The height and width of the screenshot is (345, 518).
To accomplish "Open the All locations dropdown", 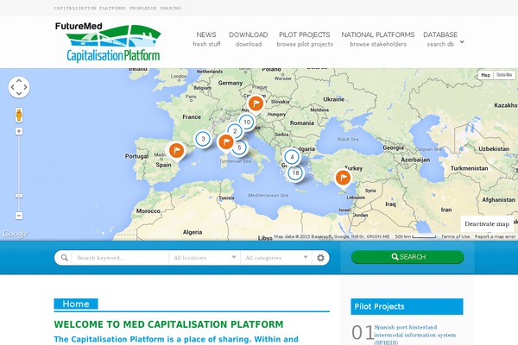I will pyautogui.click(x=205, y=258).
